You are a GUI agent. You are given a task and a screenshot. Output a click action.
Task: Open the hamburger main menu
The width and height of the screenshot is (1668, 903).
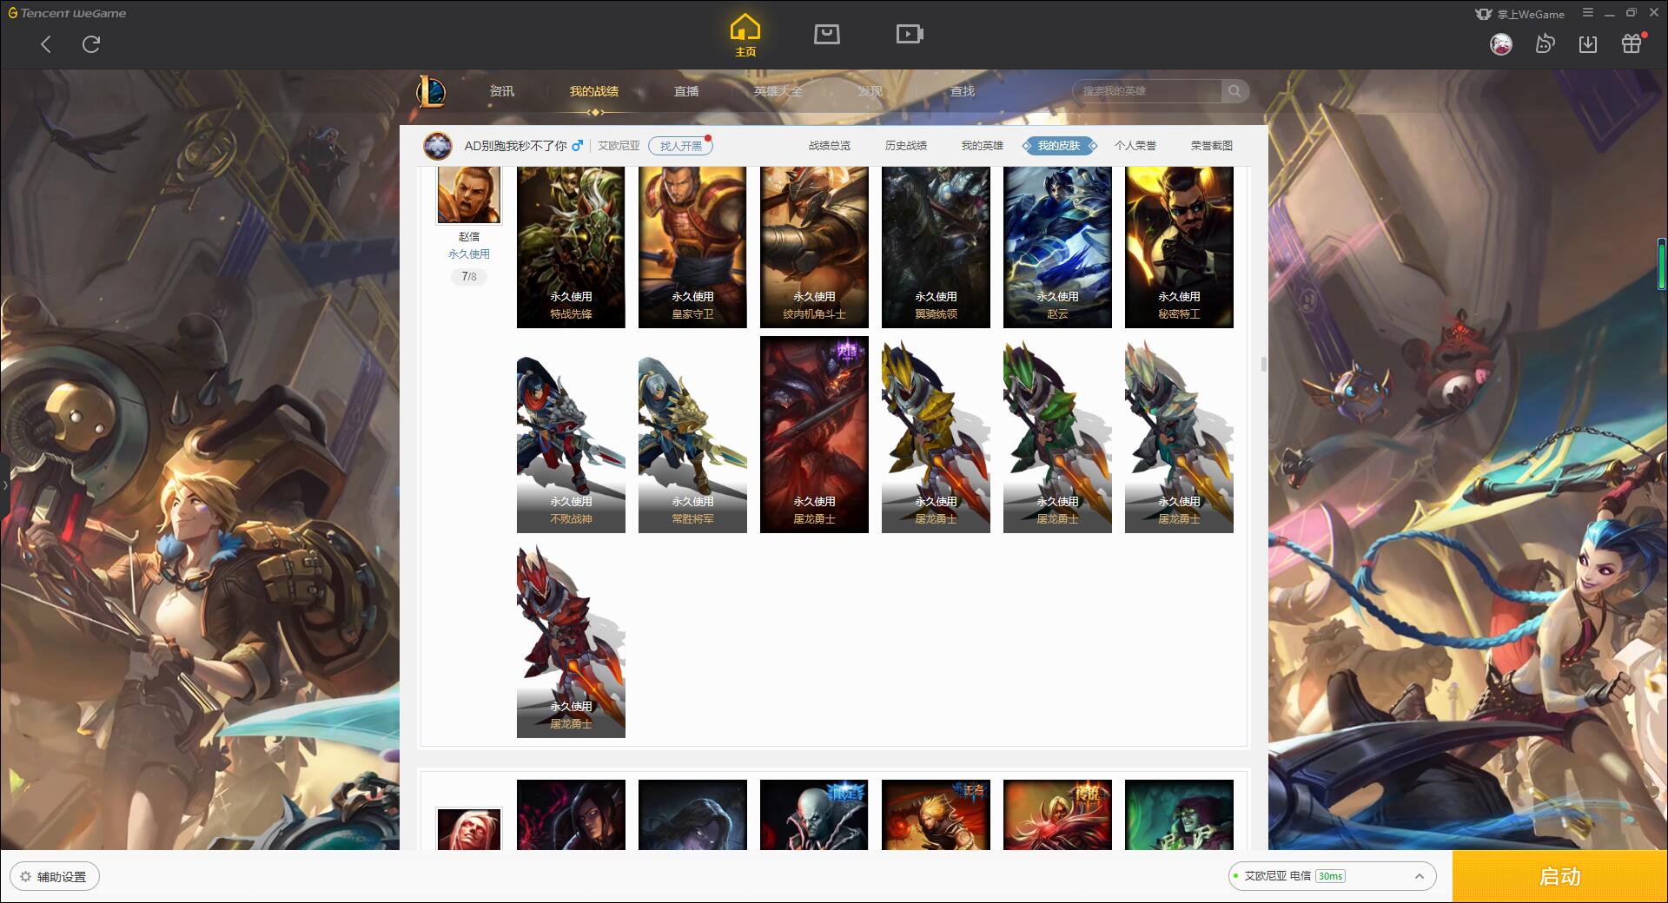click(x=1588, y=13)
